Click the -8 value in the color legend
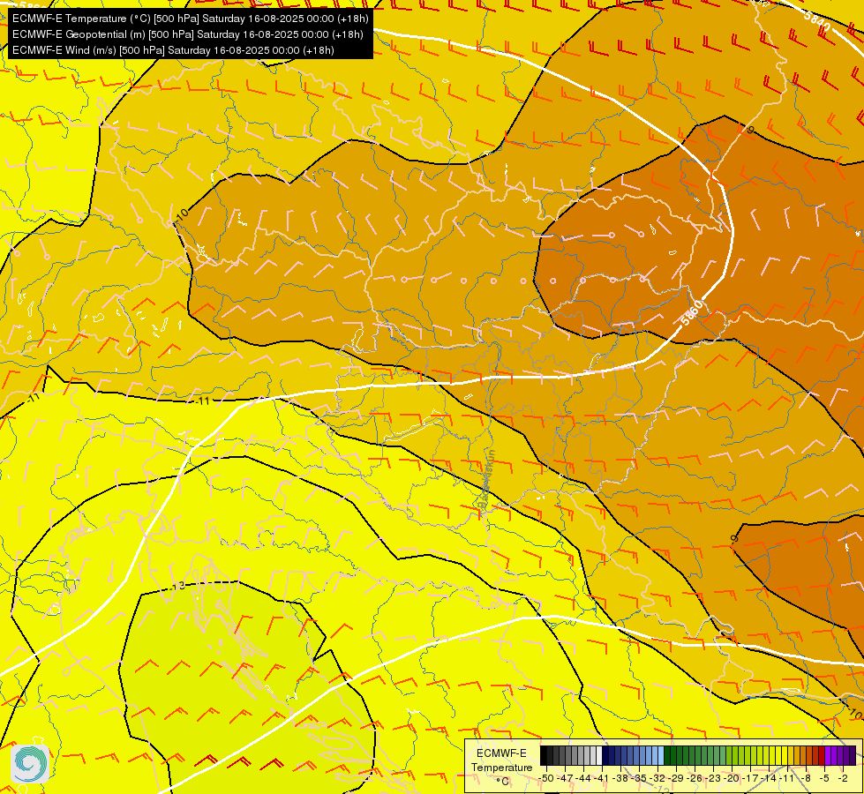Screen dimensions: 864x794 [x=806, y=779]
